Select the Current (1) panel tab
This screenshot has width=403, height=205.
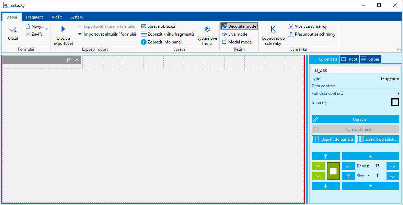pos(325,59)
